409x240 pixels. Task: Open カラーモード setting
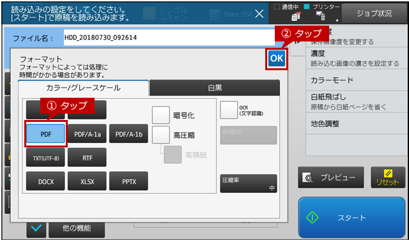click(357, 80)
